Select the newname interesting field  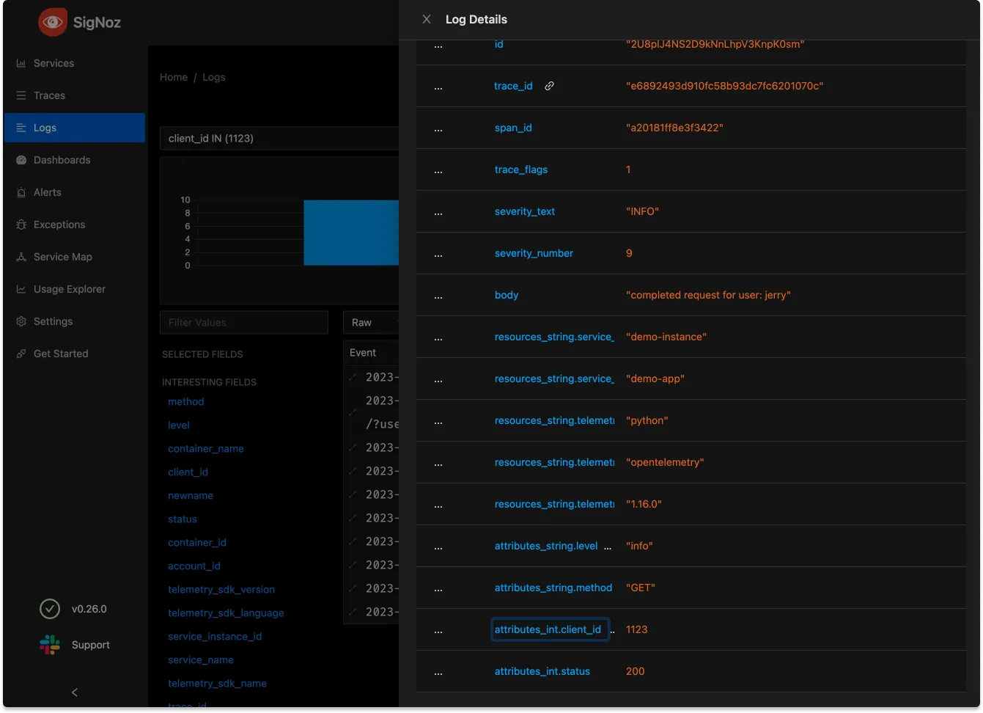coord(191,495)
